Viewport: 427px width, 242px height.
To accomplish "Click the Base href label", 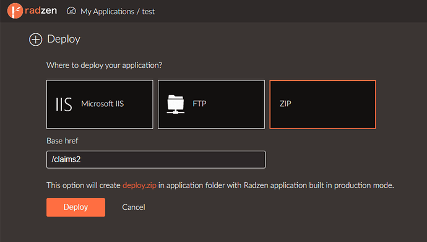I will [x=63, y=141].
